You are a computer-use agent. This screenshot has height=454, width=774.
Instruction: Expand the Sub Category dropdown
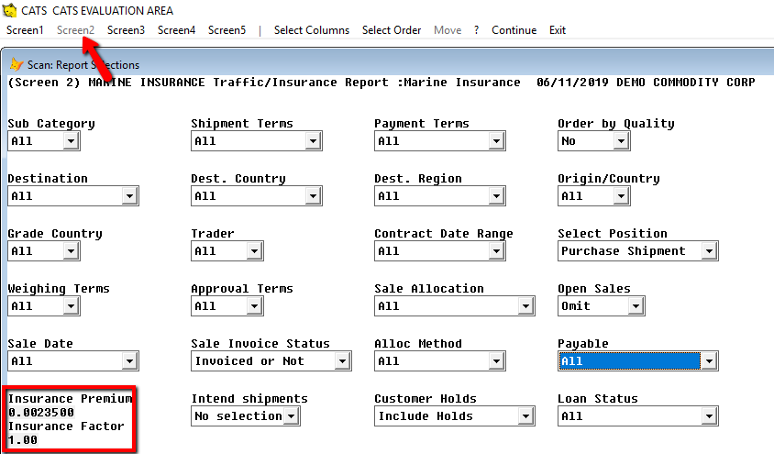pyautogui.click(x=72, y=141)
